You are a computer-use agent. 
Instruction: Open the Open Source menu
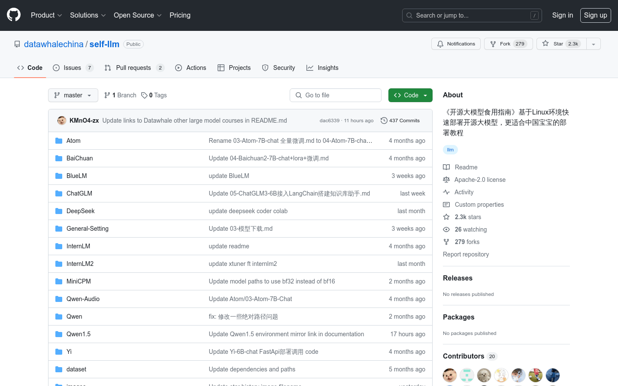pos(137,15)
